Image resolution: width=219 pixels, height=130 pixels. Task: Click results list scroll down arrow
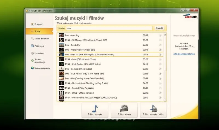click(x=165, y=100)
